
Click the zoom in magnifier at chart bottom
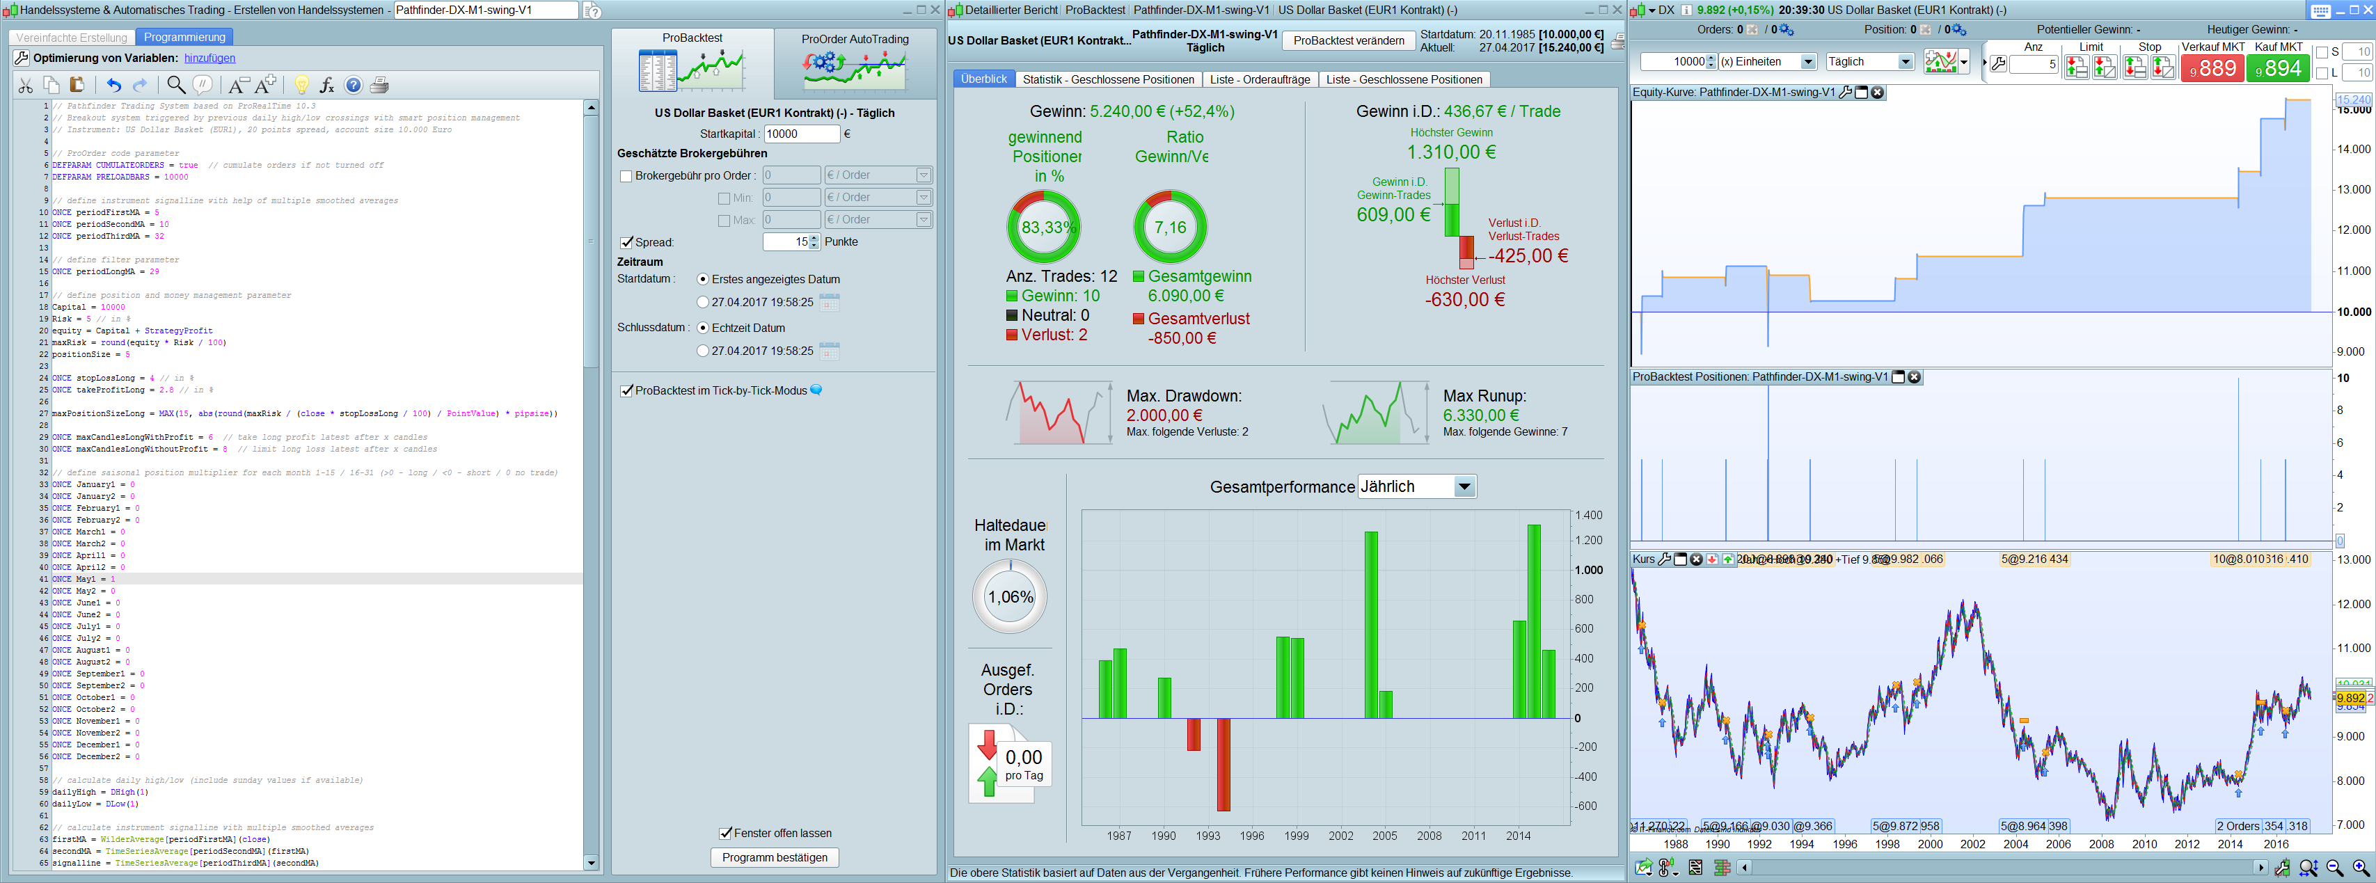[x=2360, y=867]
